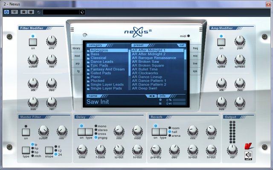Select the Classical category folder
Screen dimensions: 273x170
click(107, 58)
